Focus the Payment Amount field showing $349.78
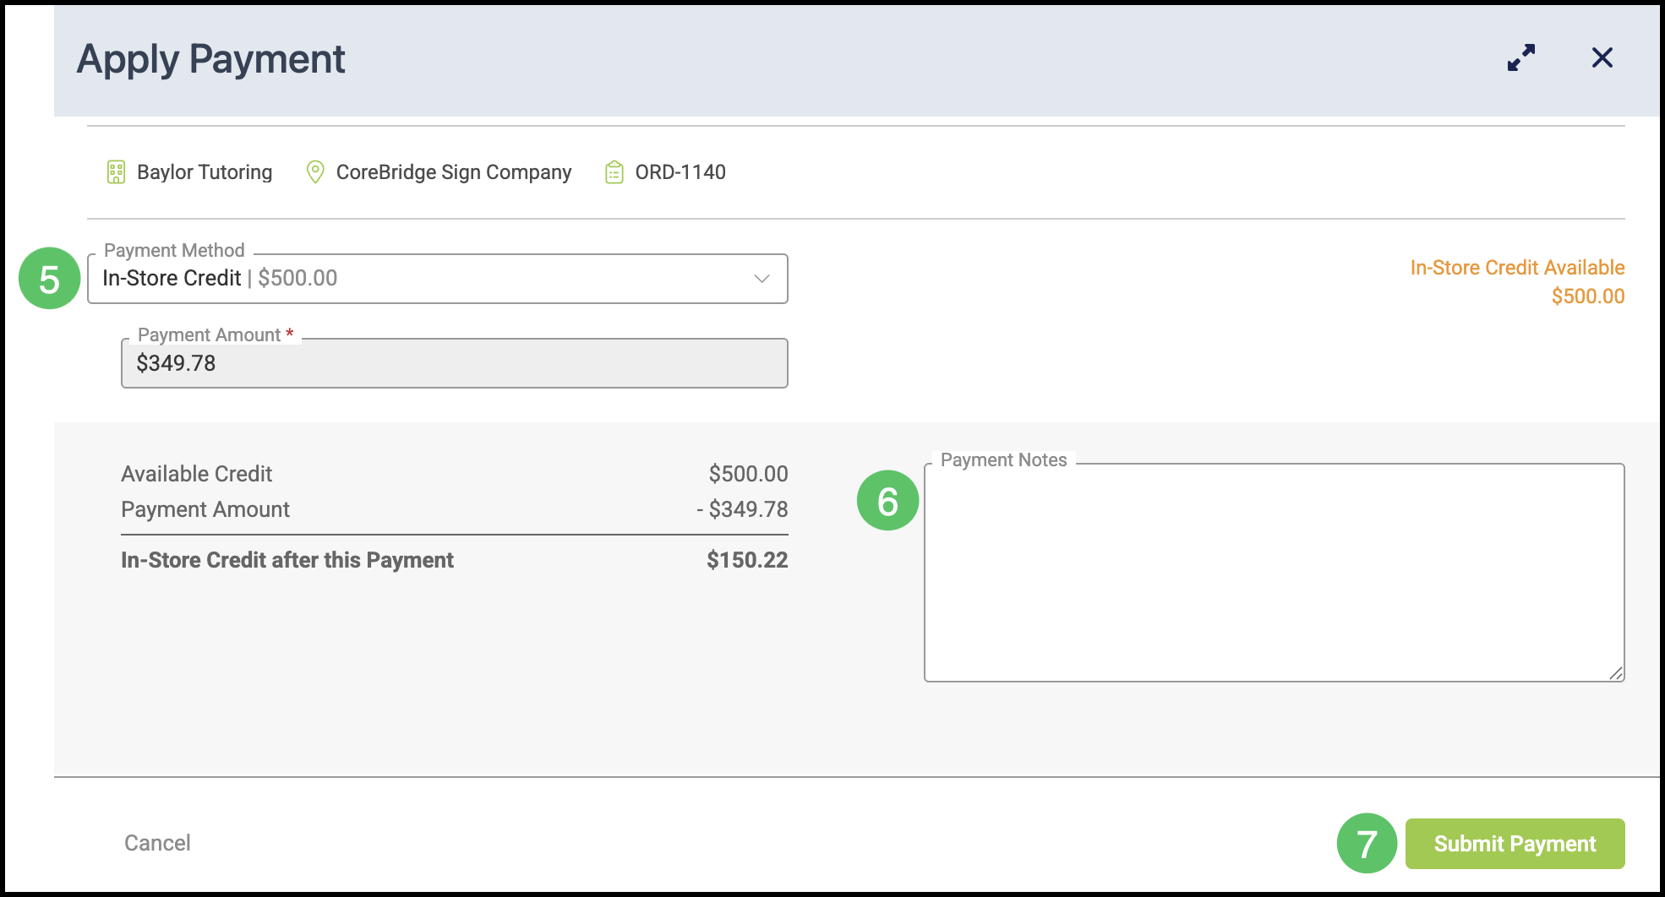Screen dimensions: 1665x897 click(455, 363)
